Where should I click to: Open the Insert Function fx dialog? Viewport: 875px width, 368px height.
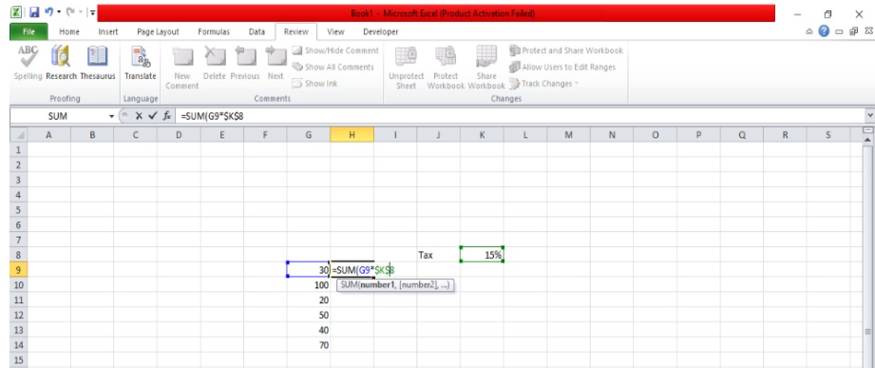pyautogui.click(x=167, y=116)
